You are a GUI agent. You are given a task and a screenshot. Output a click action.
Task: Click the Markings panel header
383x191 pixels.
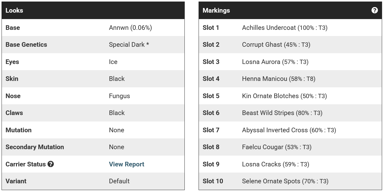point(290,10)
